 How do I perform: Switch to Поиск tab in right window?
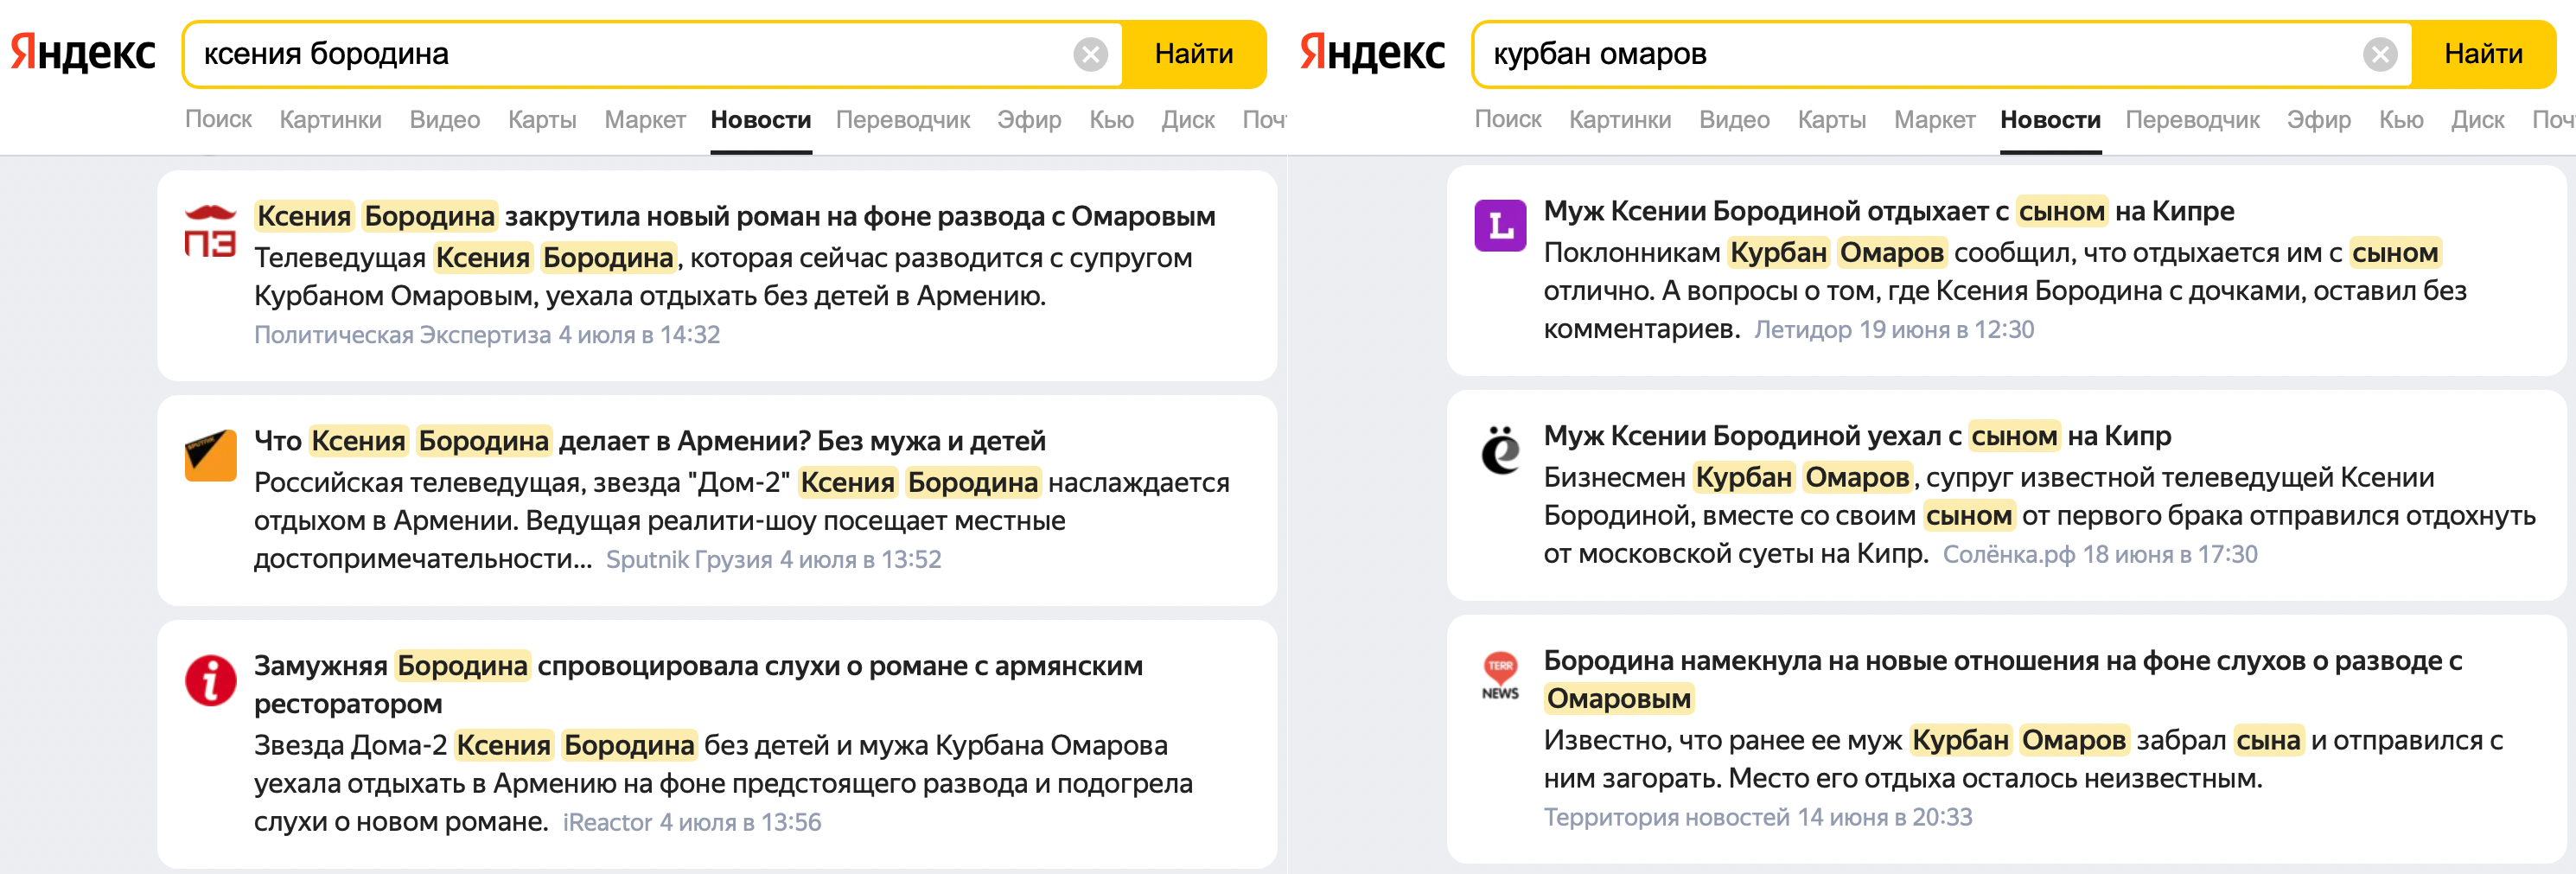[1508, 120]
